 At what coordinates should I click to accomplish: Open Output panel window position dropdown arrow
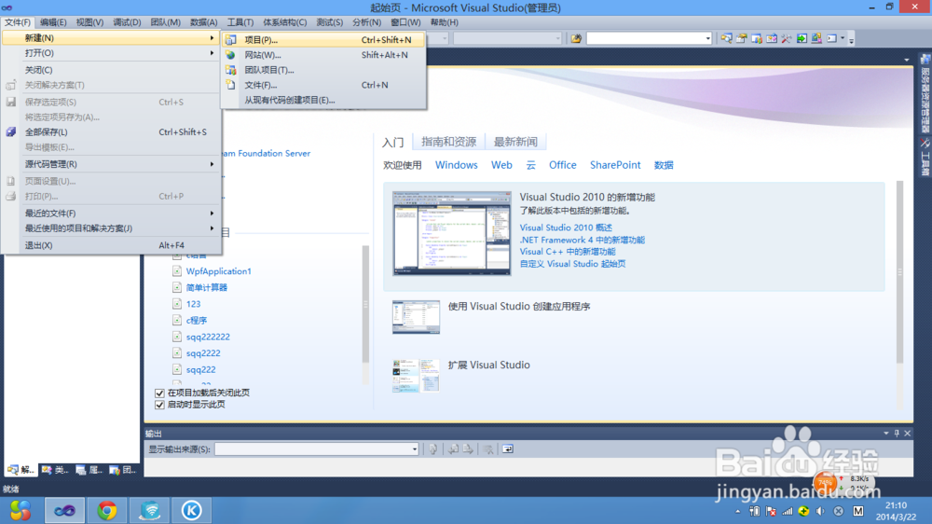(x=885, y=434)
